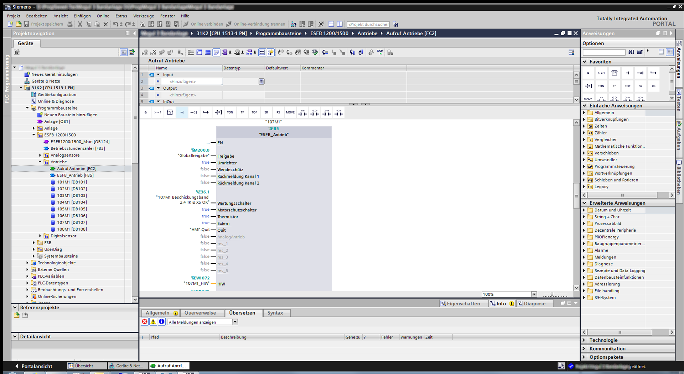Screen dimensions: 684x374
Task: Insert SR flip-flop from Favoriten panel
Action: pyautogui.click(x=641, y=86)
